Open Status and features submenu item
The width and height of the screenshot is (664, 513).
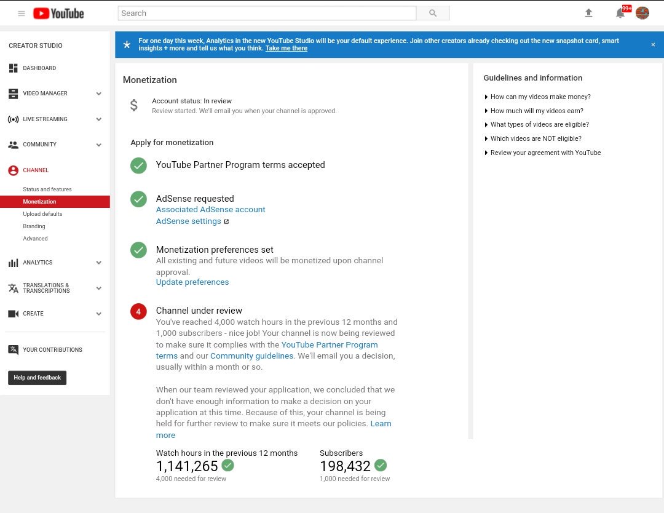tap(47, 189)
